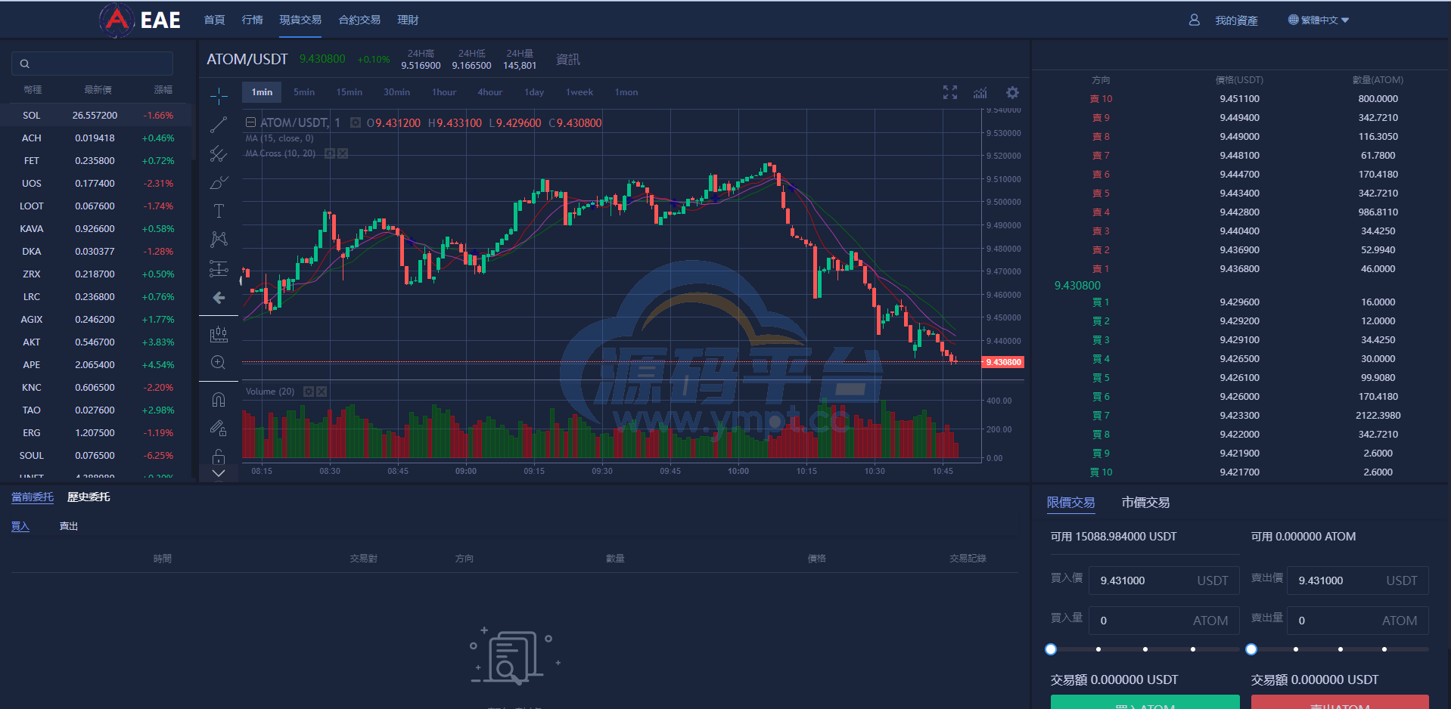1451x709 pixels.
Task: Toggle magnet mode on the chart
Action: pyautogui.click(x=219, y=400)
